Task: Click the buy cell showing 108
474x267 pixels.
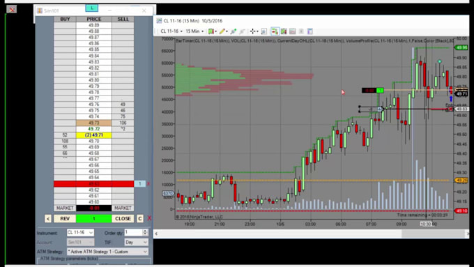Action: pyautogui.click(x=65, y=142)
